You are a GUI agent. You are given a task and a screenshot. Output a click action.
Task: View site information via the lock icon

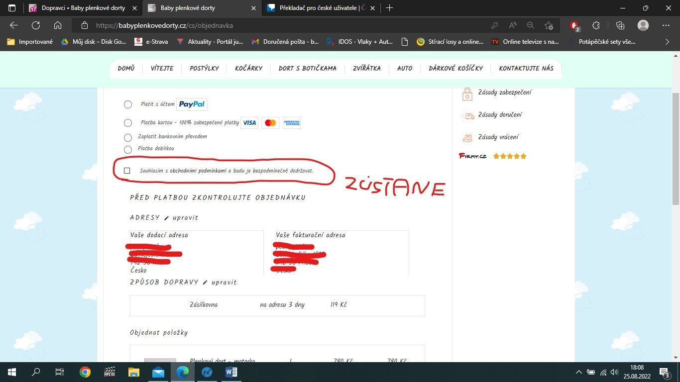(85, 25)
